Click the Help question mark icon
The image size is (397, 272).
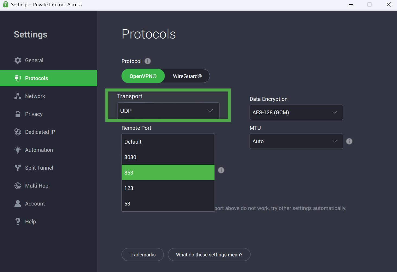[x=18, y=222]
